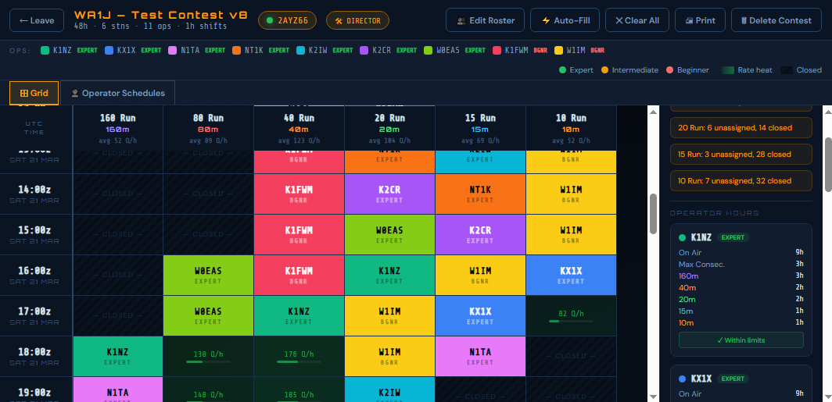Image resolution: width=832 pixels, height=402 pixels.
Task: Select the N1TA shift at 18:00z on 15 Run
Action: tap(480, 356)
